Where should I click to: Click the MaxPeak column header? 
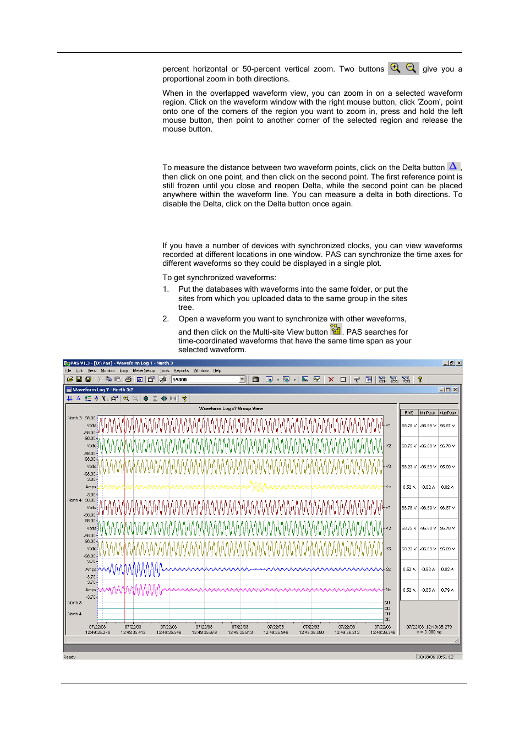tap(447, 413)
